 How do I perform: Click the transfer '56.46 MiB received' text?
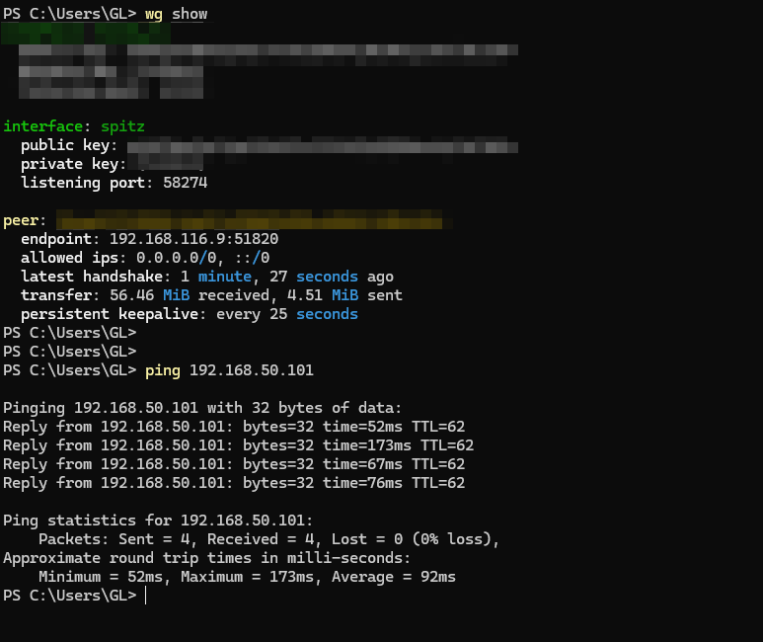pyautogui.click(x=197, y=295)
